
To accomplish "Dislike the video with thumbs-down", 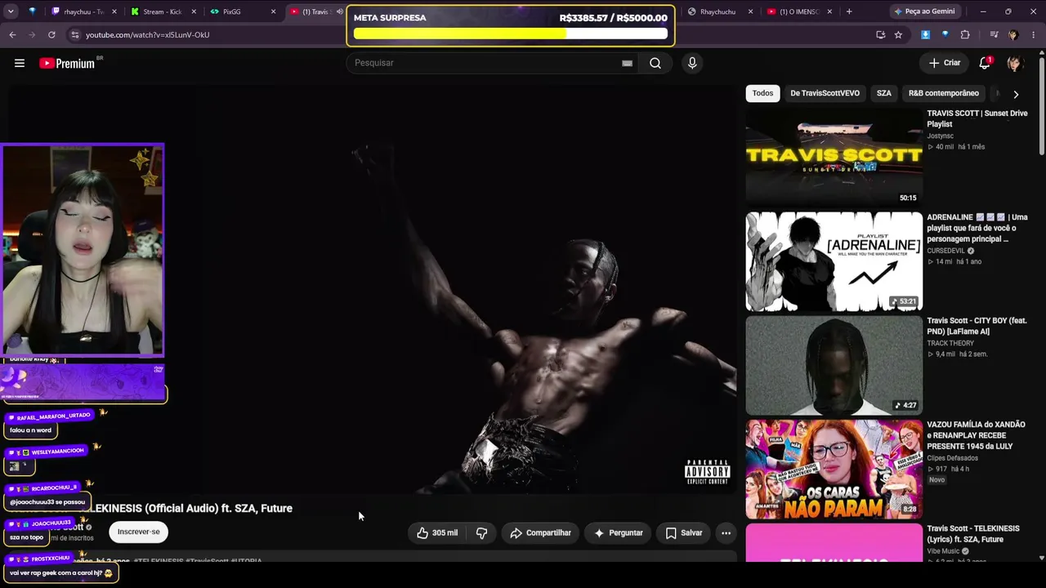I will pos(481,532).
